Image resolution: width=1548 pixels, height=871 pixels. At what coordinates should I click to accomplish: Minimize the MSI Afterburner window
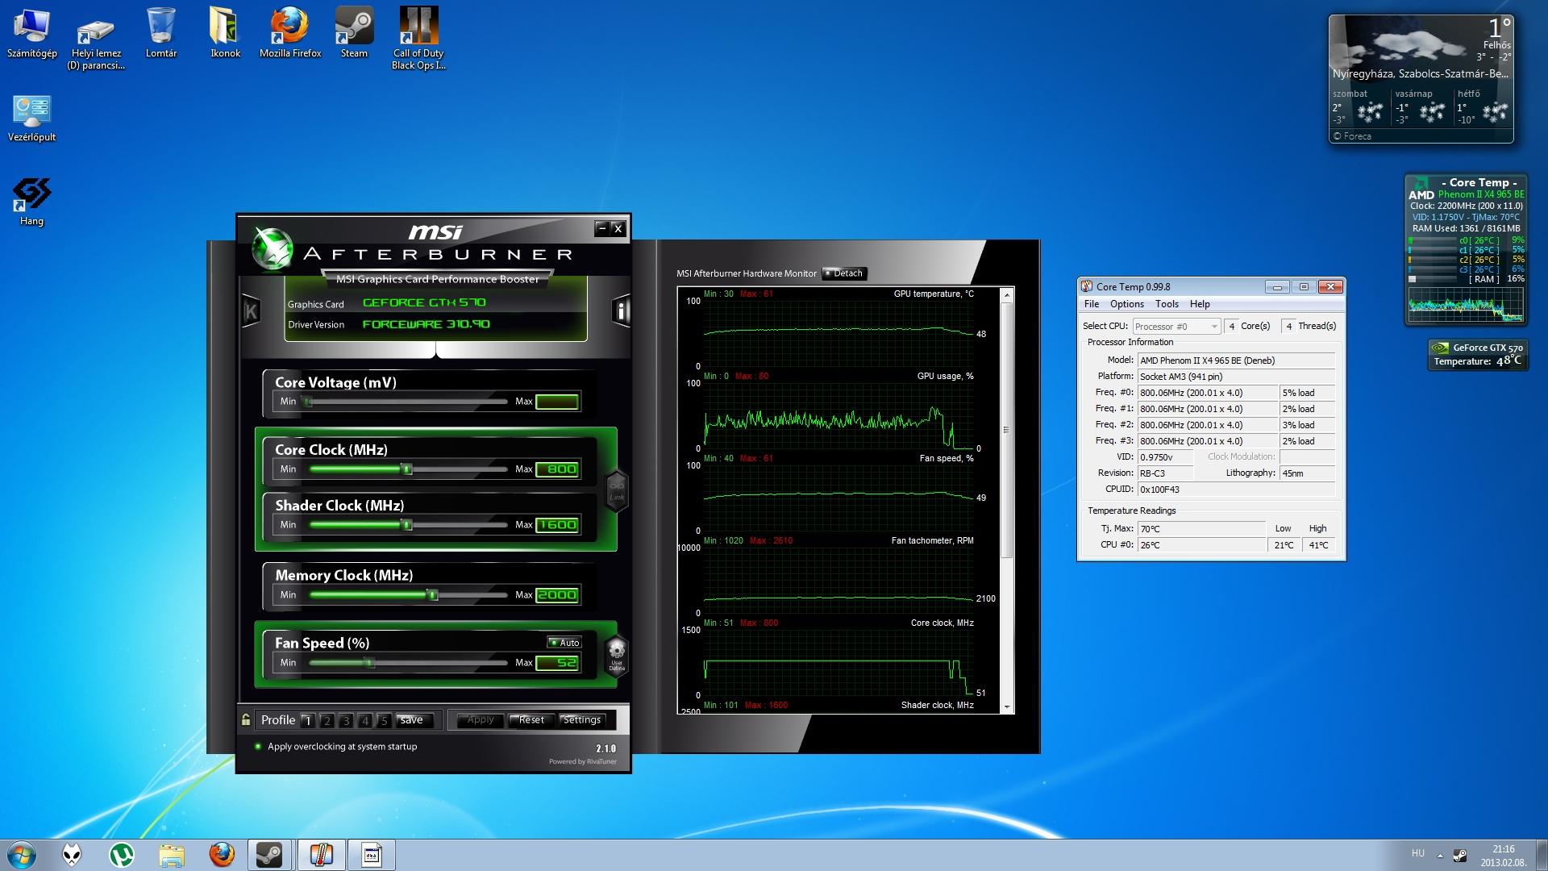[x=602, y=228]
